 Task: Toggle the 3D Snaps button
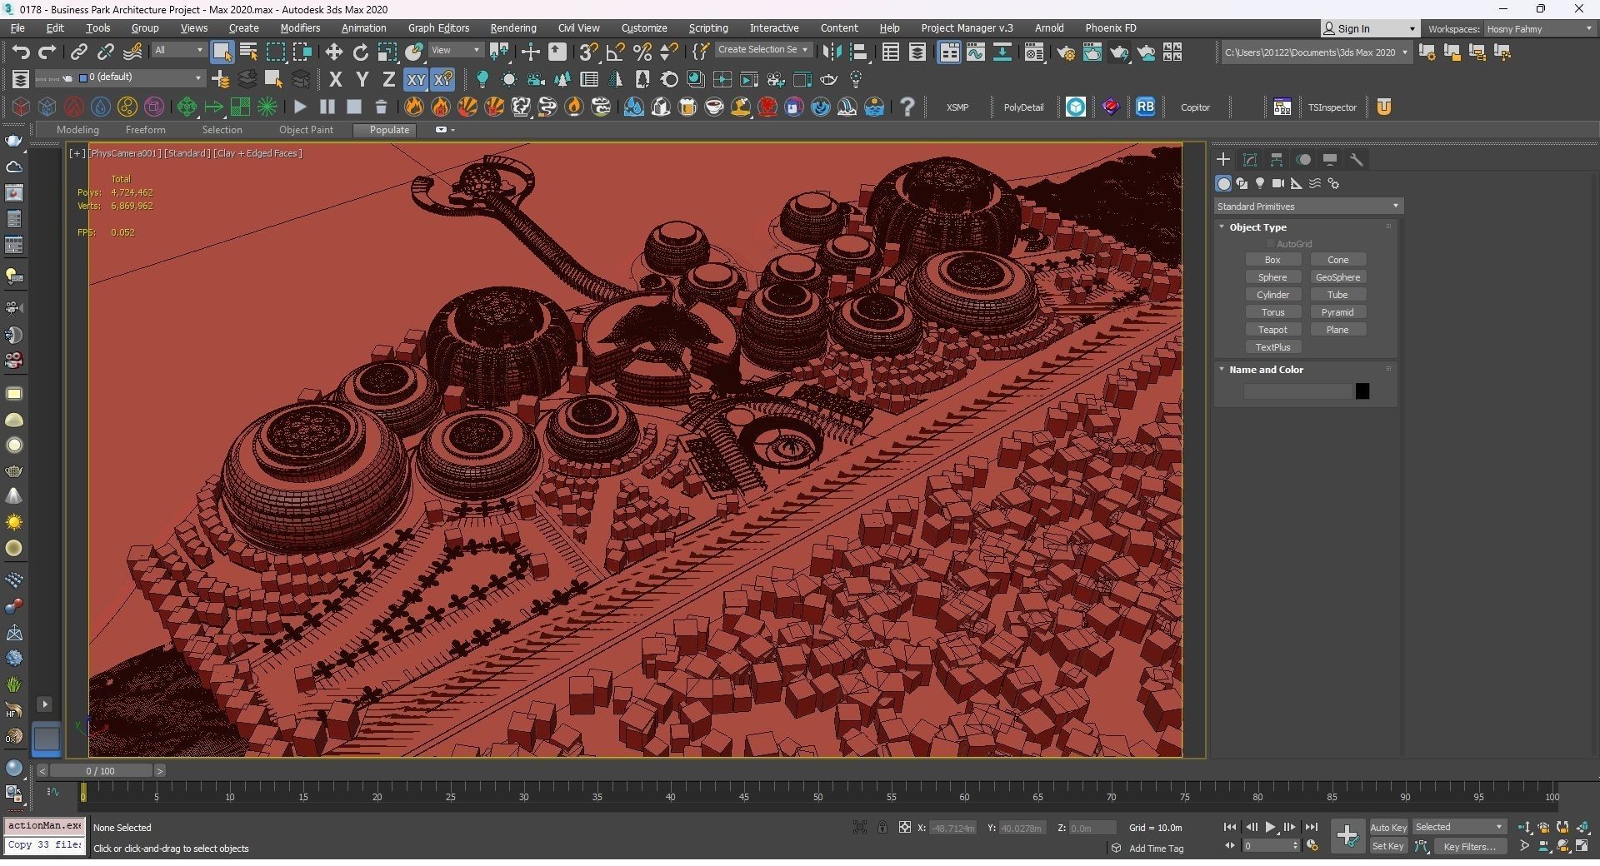(x=588, y=52)
